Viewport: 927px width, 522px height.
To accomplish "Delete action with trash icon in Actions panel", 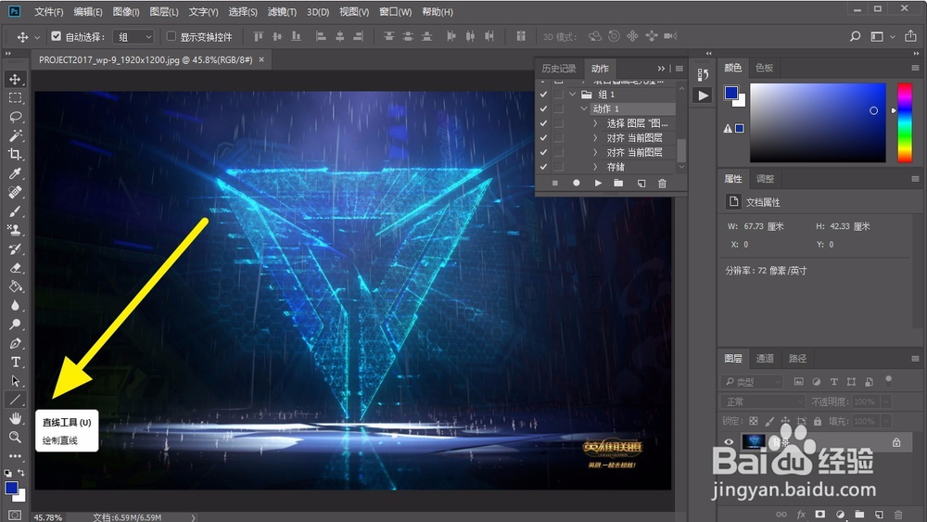I will coord(662,184).
